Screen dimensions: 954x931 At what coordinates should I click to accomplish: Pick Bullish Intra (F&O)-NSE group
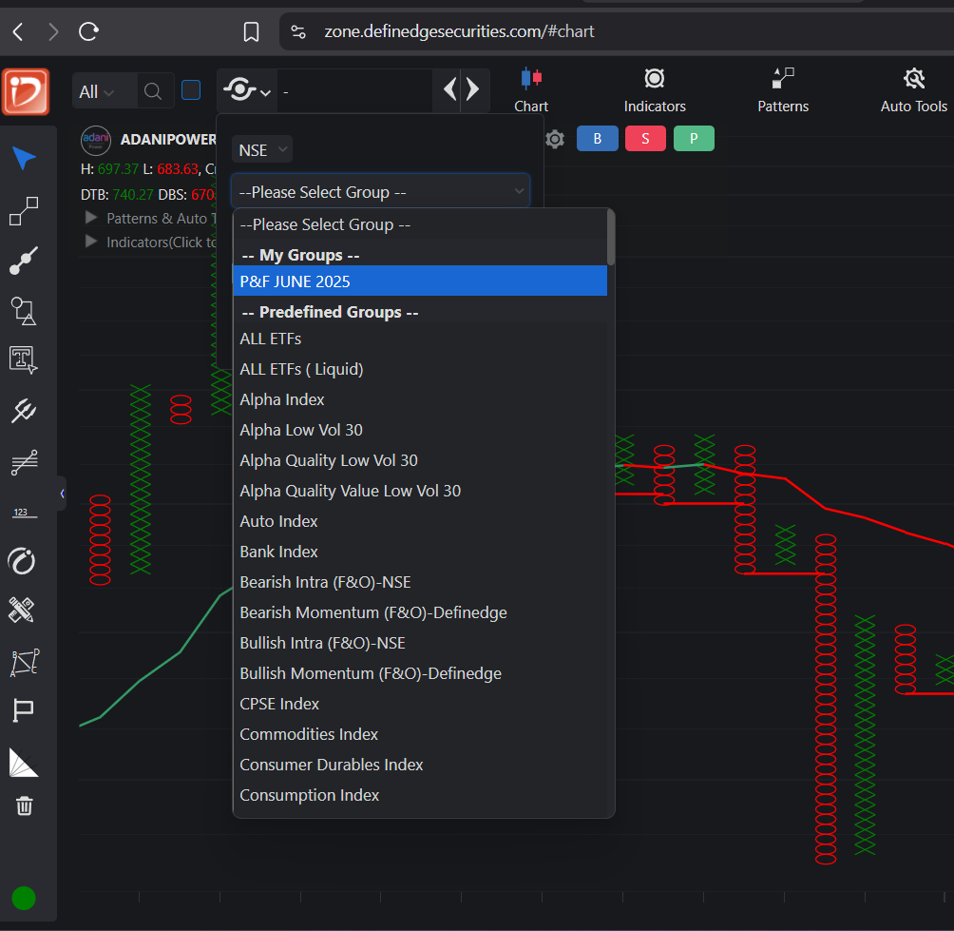tap(420, 643)
